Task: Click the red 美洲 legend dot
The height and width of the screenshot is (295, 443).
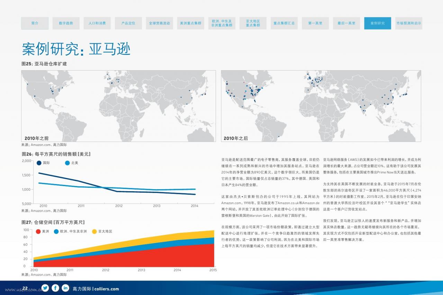Action: pyautogui.click(x=38, y=231)
